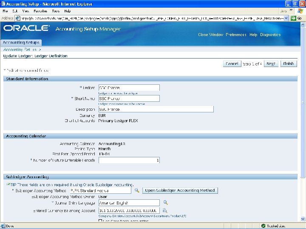Open the Edit menu

pyautogui.click(x=15, y=11)
